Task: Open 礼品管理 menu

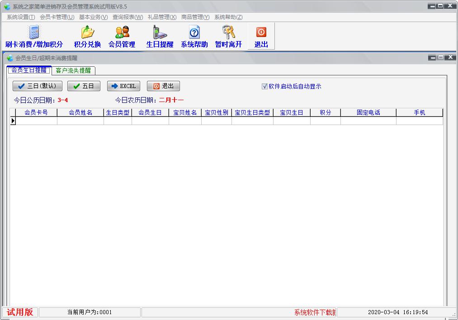Action: click(x=162, y=17)
